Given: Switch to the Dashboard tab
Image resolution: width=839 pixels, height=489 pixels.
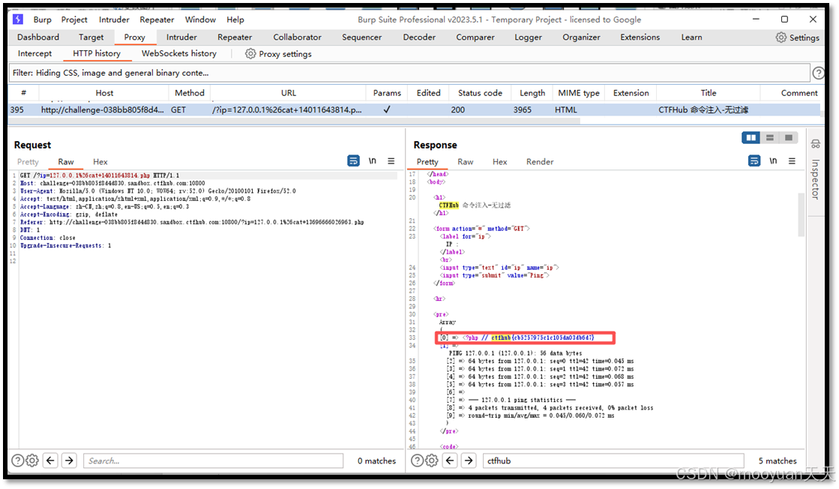Looking at the screenshot, I should point(38,37).
